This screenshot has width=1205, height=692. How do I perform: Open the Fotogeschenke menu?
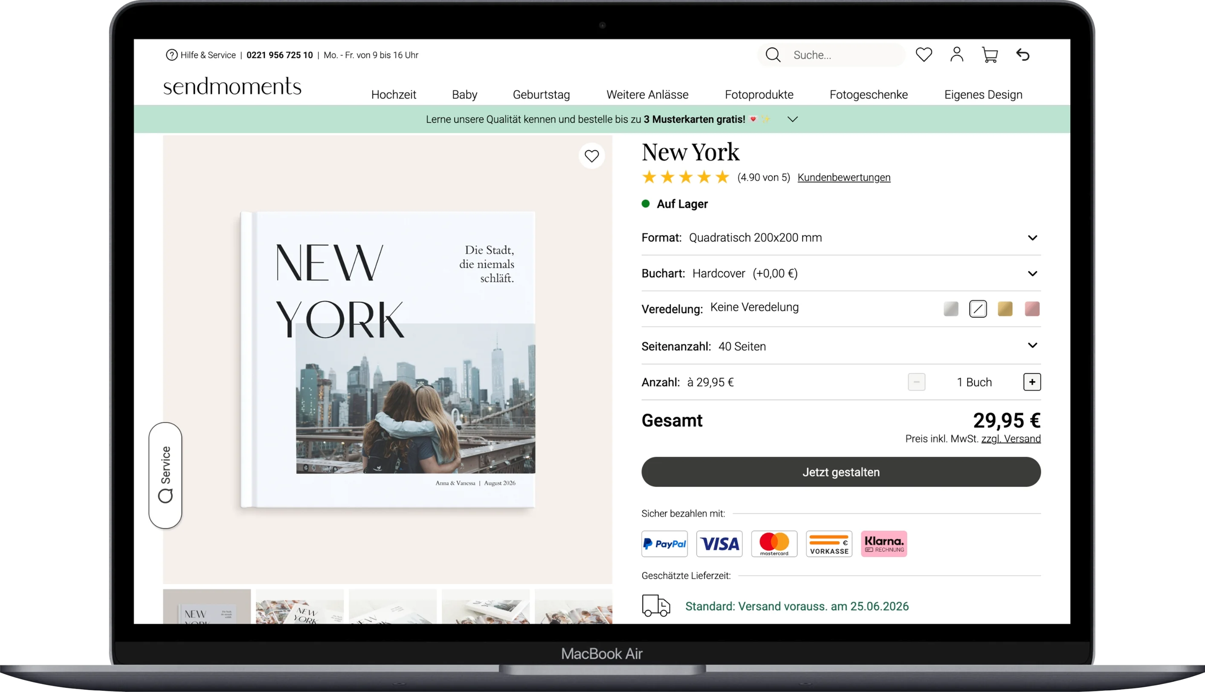868,95
